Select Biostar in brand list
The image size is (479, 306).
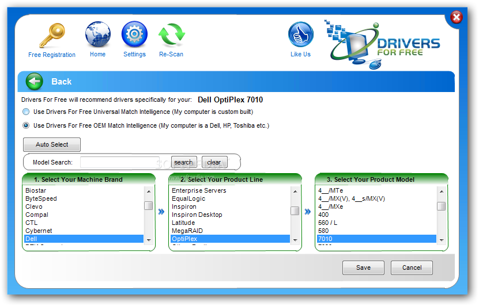click(x=84, y=190)
